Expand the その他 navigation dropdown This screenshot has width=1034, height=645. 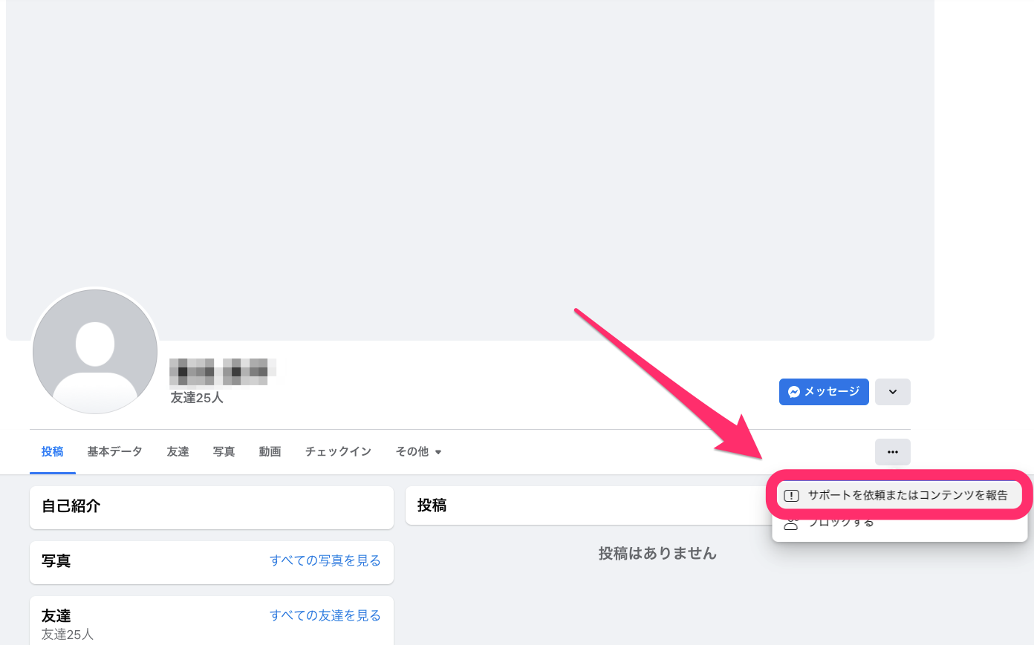pyautogui.click(x=418, y=451)
